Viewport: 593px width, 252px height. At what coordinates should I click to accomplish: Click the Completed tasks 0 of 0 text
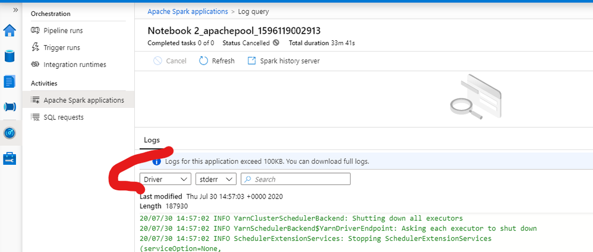181,43
